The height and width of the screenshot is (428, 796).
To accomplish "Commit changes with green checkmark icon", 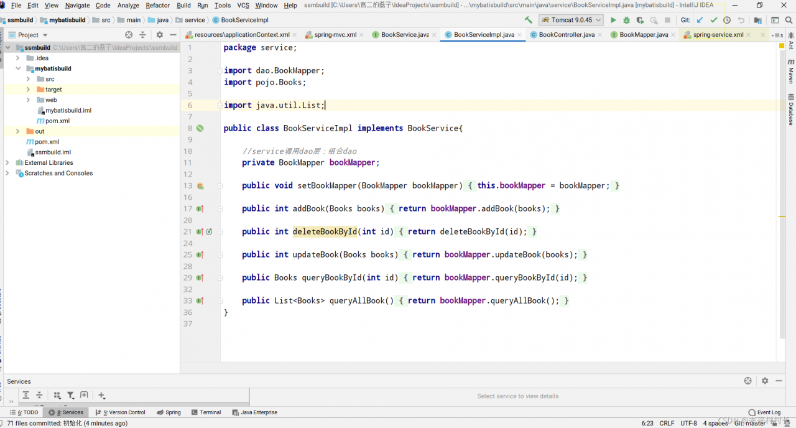I will click(x=713, y=20).
